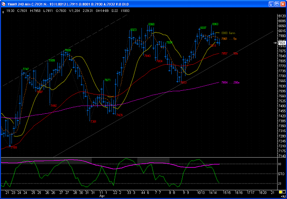Click the L:7911 low value in header row
The height and width of the screenshot is (199, 287).
47,11
